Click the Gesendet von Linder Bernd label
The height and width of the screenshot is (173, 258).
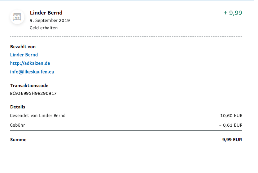[38, 116]
